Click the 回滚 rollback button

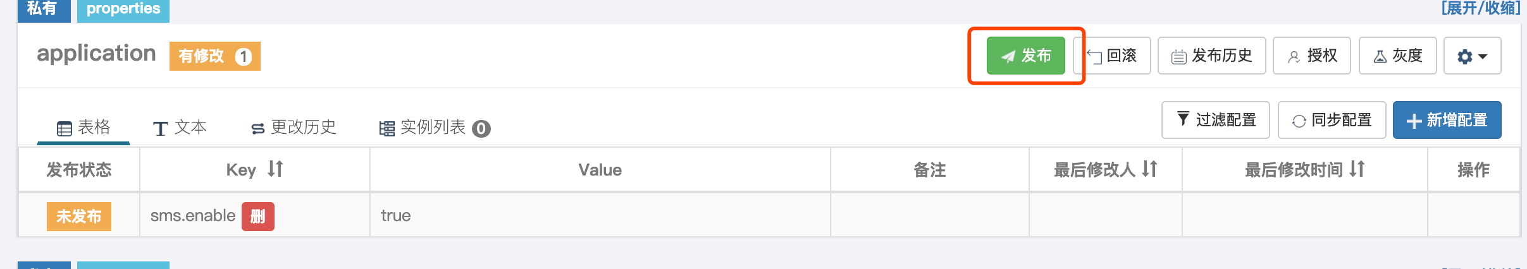[1113, 56]
